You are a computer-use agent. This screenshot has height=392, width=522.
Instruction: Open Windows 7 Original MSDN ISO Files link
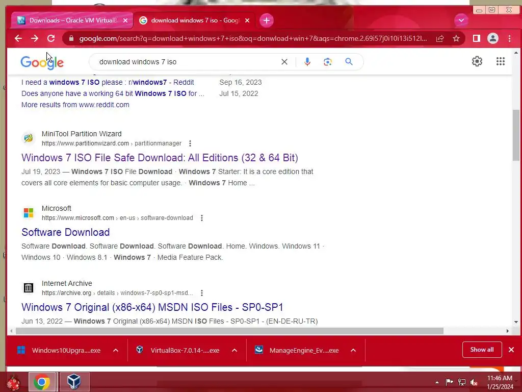[152, 307]
